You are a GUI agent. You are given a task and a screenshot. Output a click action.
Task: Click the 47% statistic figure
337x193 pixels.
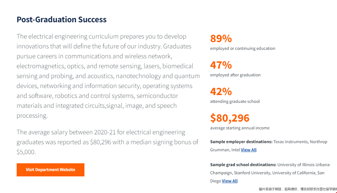click(x=221, y=65)
